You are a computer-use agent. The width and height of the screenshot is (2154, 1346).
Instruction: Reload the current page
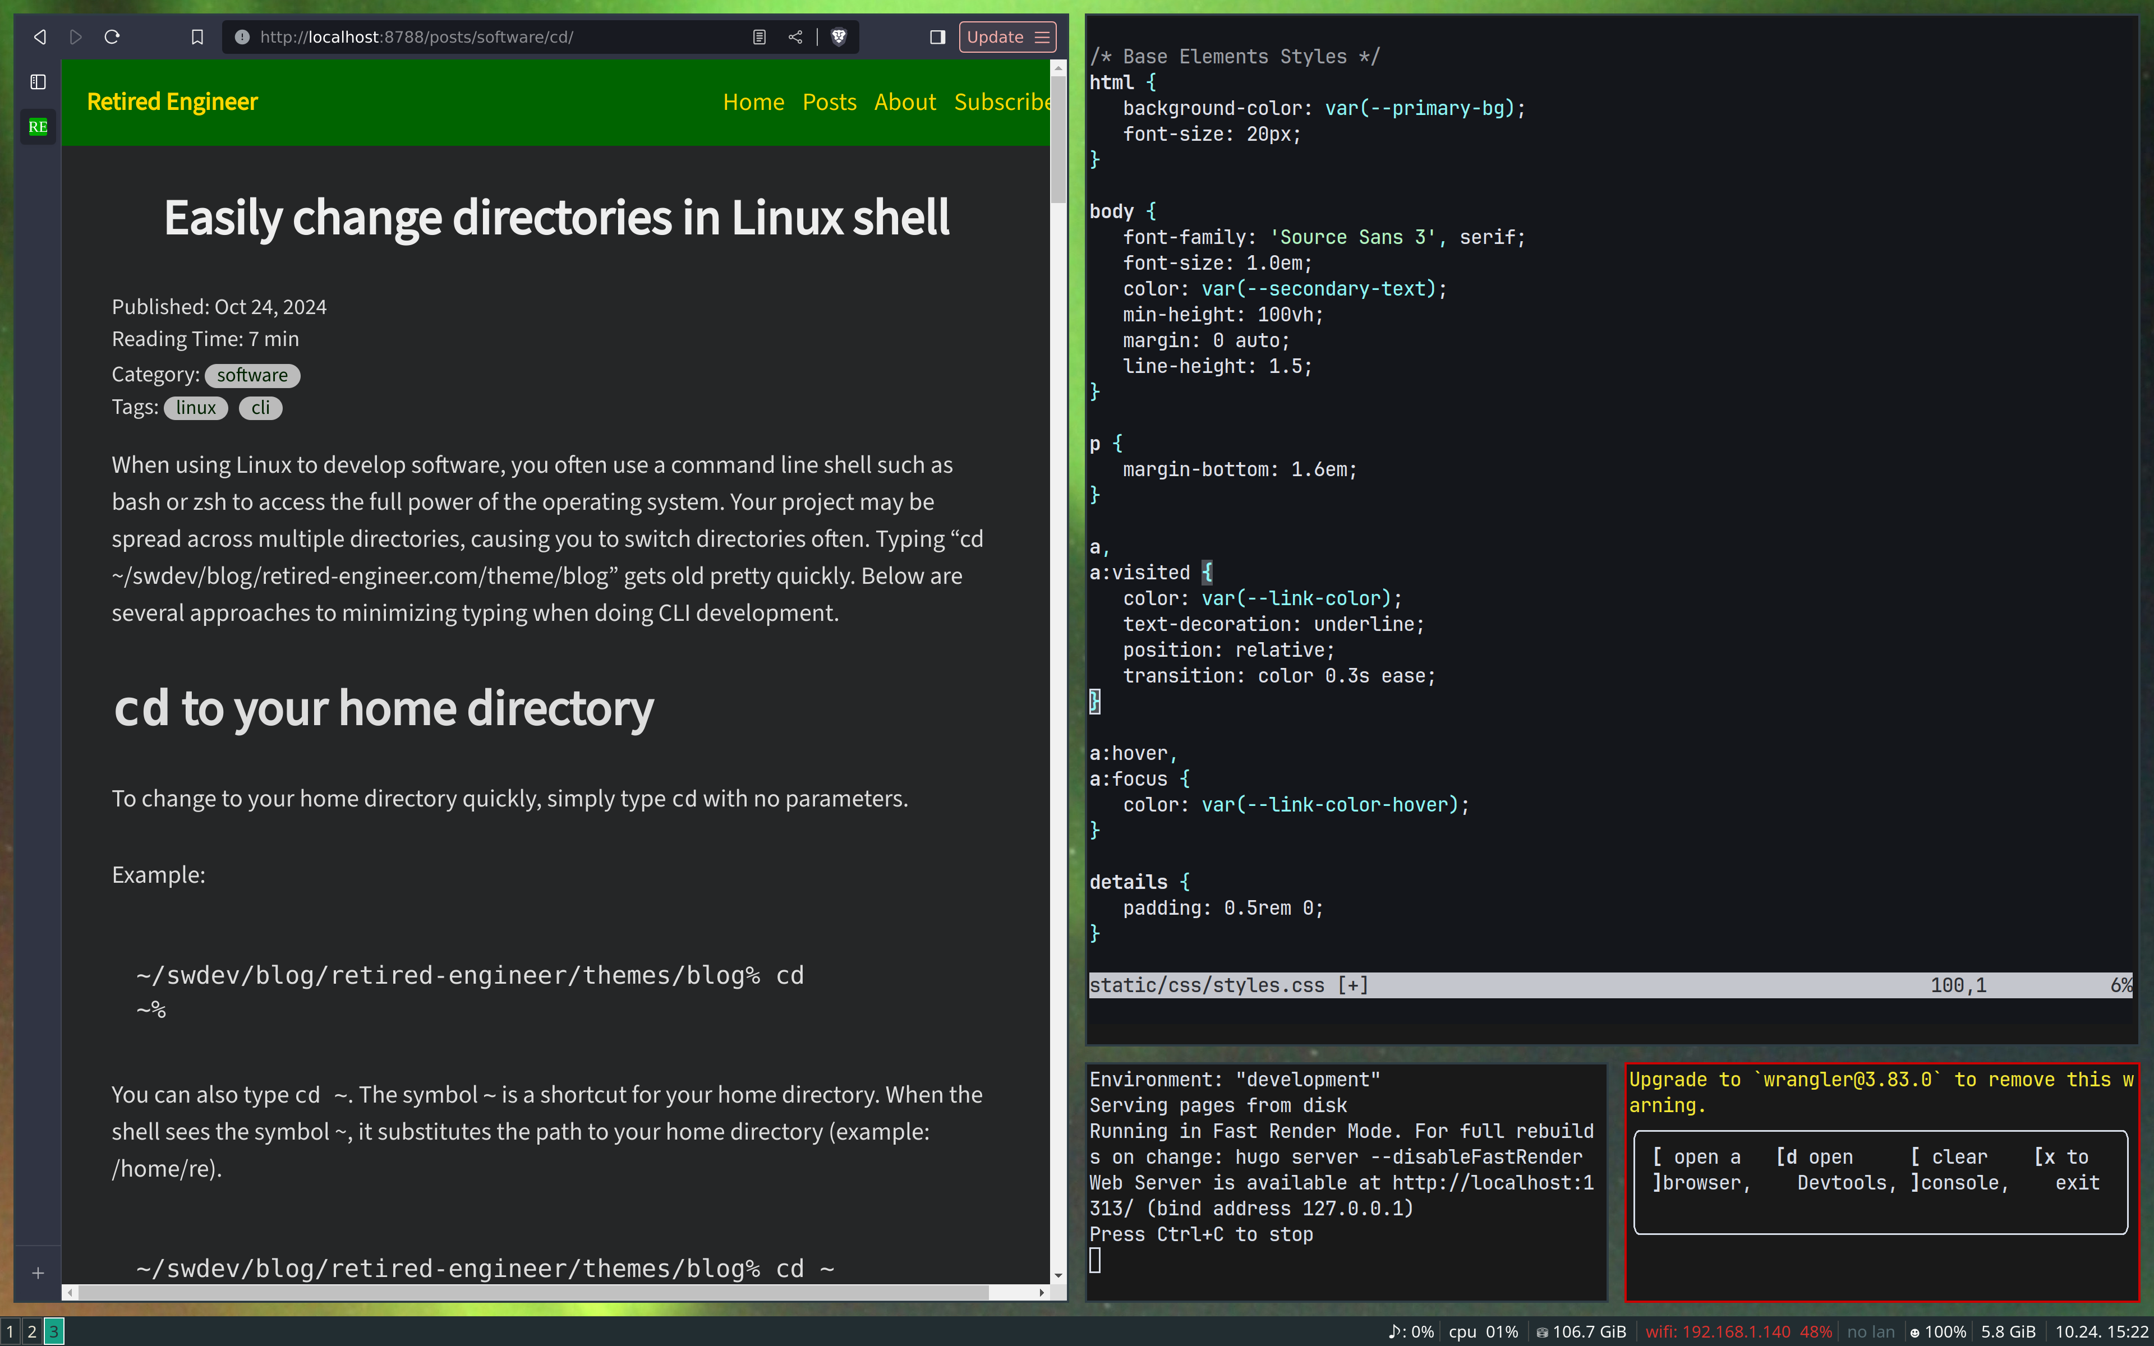(112, 36)
